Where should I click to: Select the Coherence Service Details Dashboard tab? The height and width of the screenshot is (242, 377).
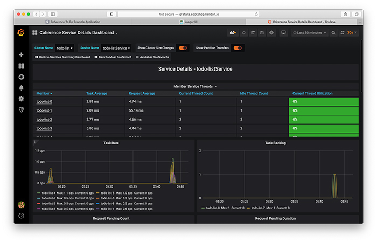(302, 22)
